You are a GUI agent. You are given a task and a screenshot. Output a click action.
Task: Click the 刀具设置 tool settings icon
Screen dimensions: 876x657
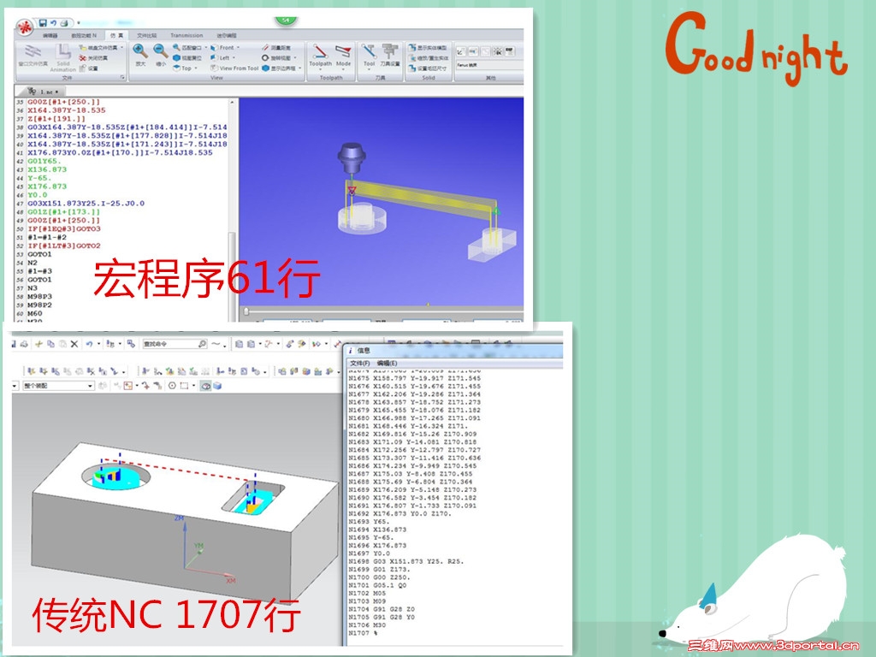(390, 56)
